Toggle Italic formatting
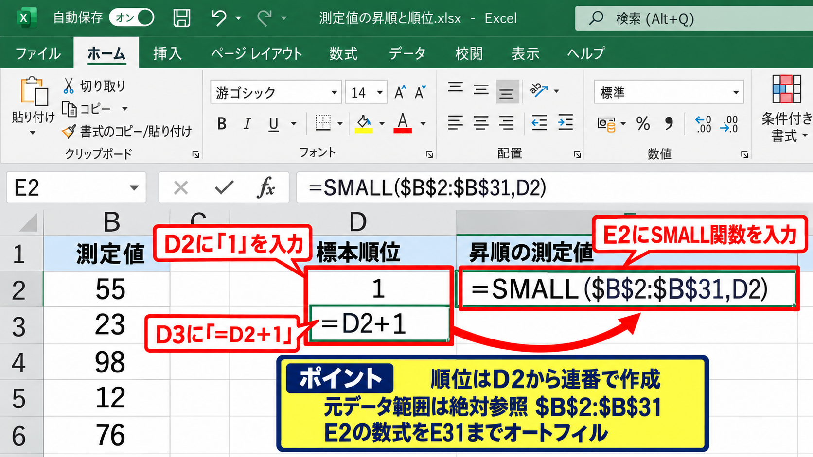813x457 pixels. tap(247, 124)
